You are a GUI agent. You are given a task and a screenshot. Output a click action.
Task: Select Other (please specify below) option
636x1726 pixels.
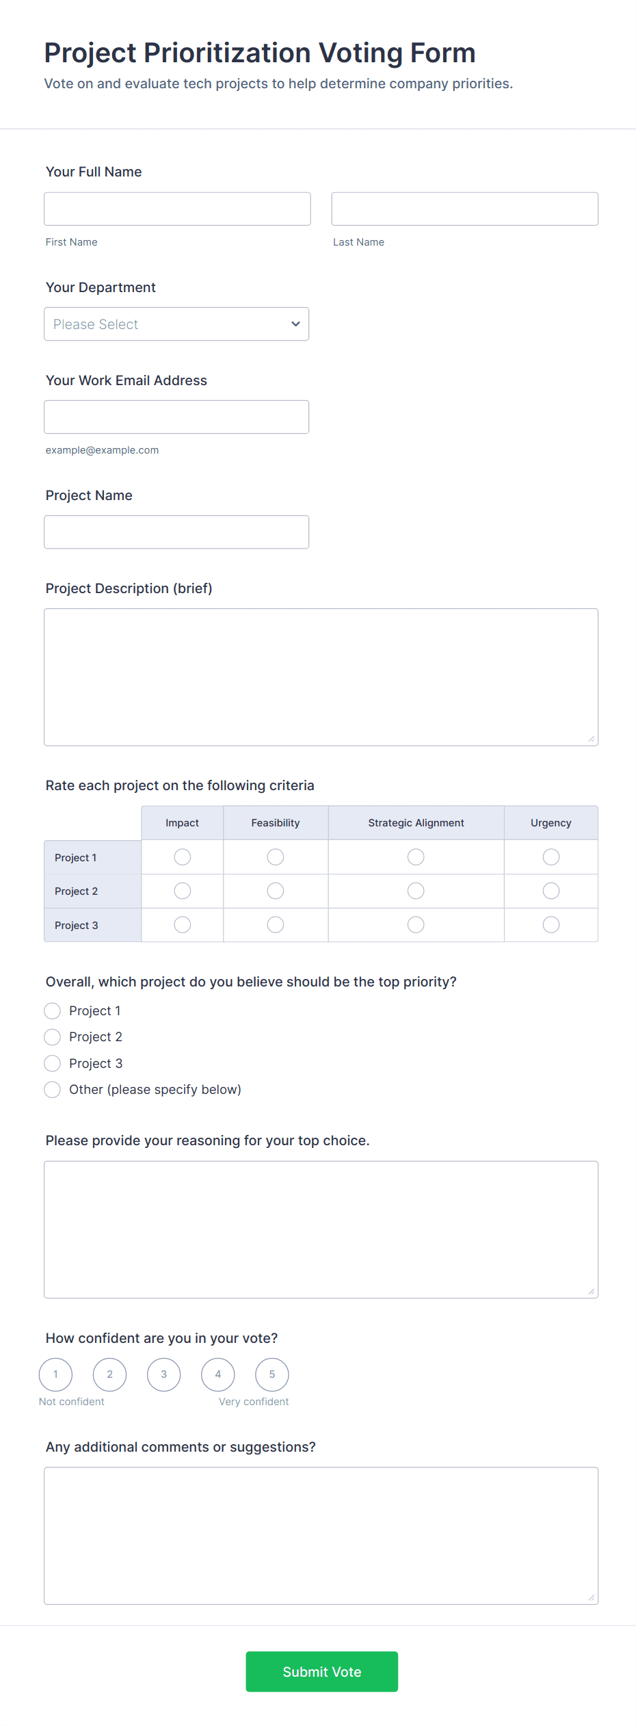click(53, 1090)
